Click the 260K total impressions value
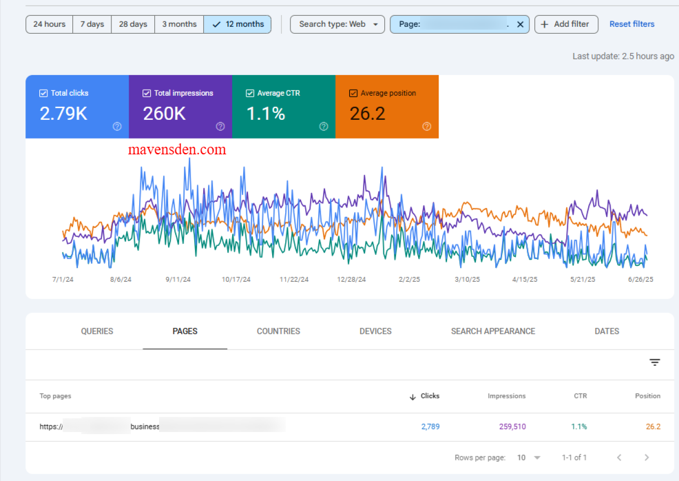Image resolution: width=679 pixels, height=481 pixels. (x=165, y=114)
